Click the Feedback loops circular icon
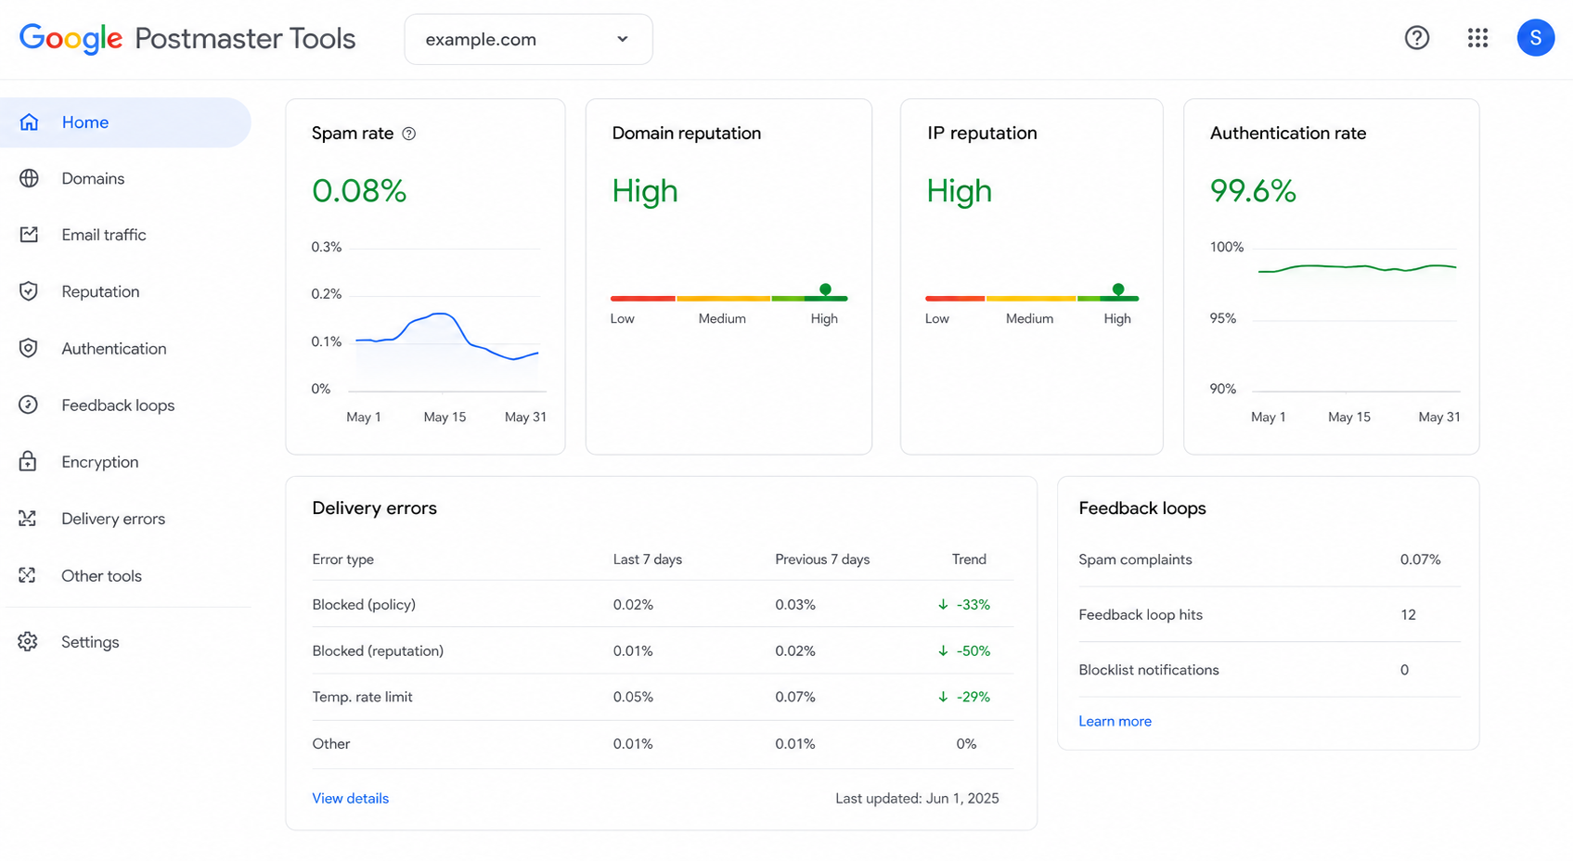 pos(29,405)
